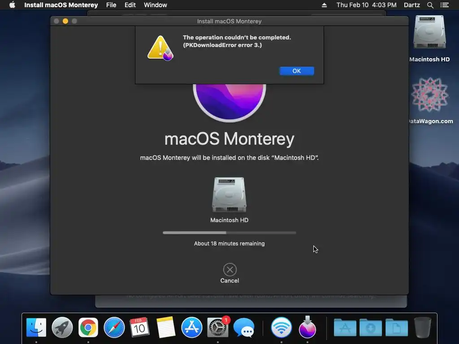This screenshot has height=344, width=459.
Task: Open System Preferences from the Dock
Action: click(x=217, y=327)
